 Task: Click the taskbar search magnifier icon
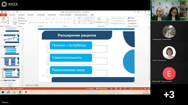point(9,92)
